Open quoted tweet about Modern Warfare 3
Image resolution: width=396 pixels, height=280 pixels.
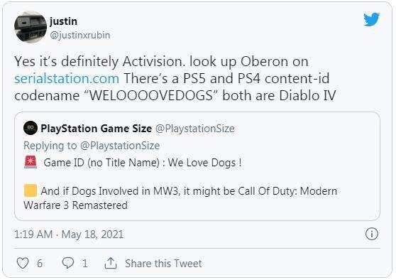point(197,166)
